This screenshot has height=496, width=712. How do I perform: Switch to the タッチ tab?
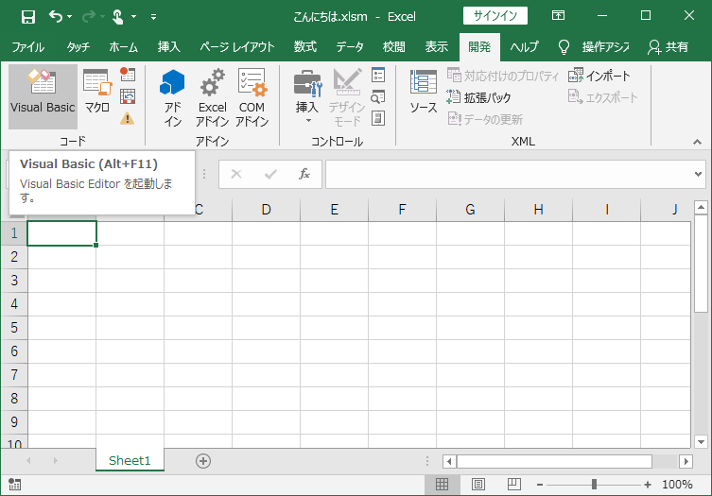[x=78, y=46]
